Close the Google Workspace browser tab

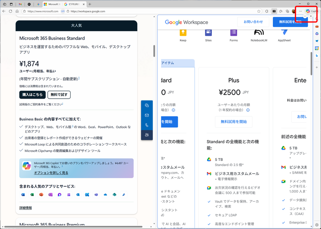84,4
